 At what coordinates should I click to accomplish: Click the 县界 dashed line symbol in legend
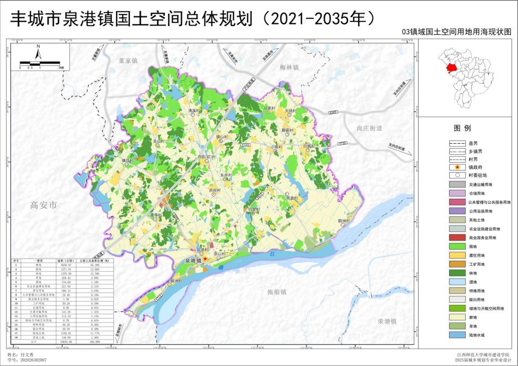pos(457,144)
